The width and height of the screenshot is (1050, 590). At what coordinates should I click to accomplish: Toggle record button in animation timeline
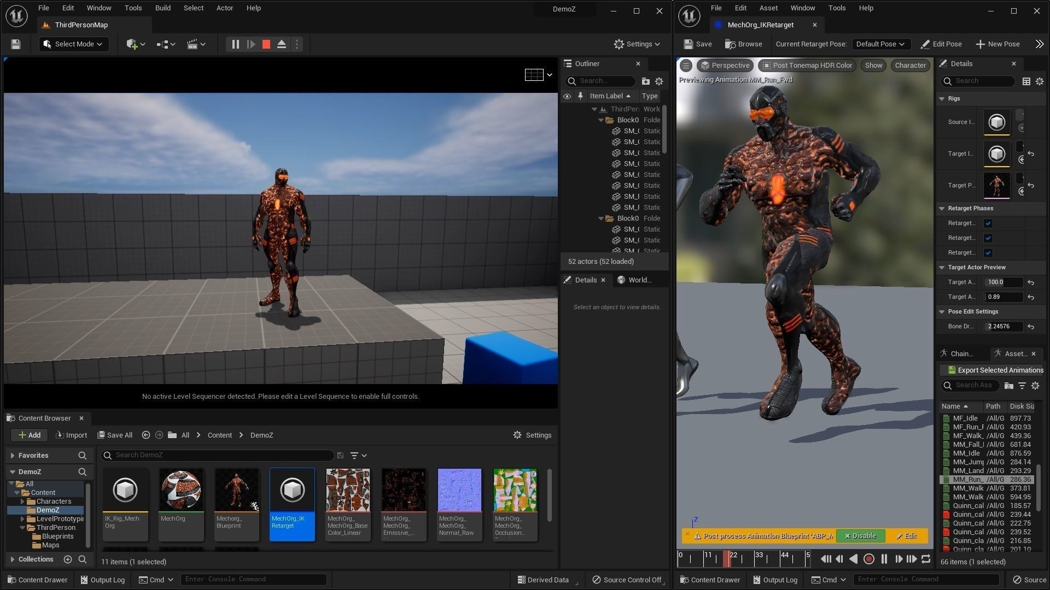coord(868,559)
